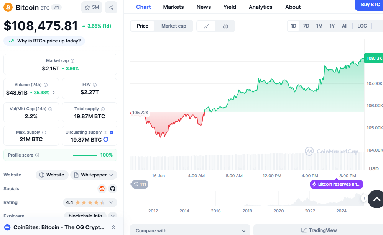Set chart range to 1M

[x=319, y=26]
